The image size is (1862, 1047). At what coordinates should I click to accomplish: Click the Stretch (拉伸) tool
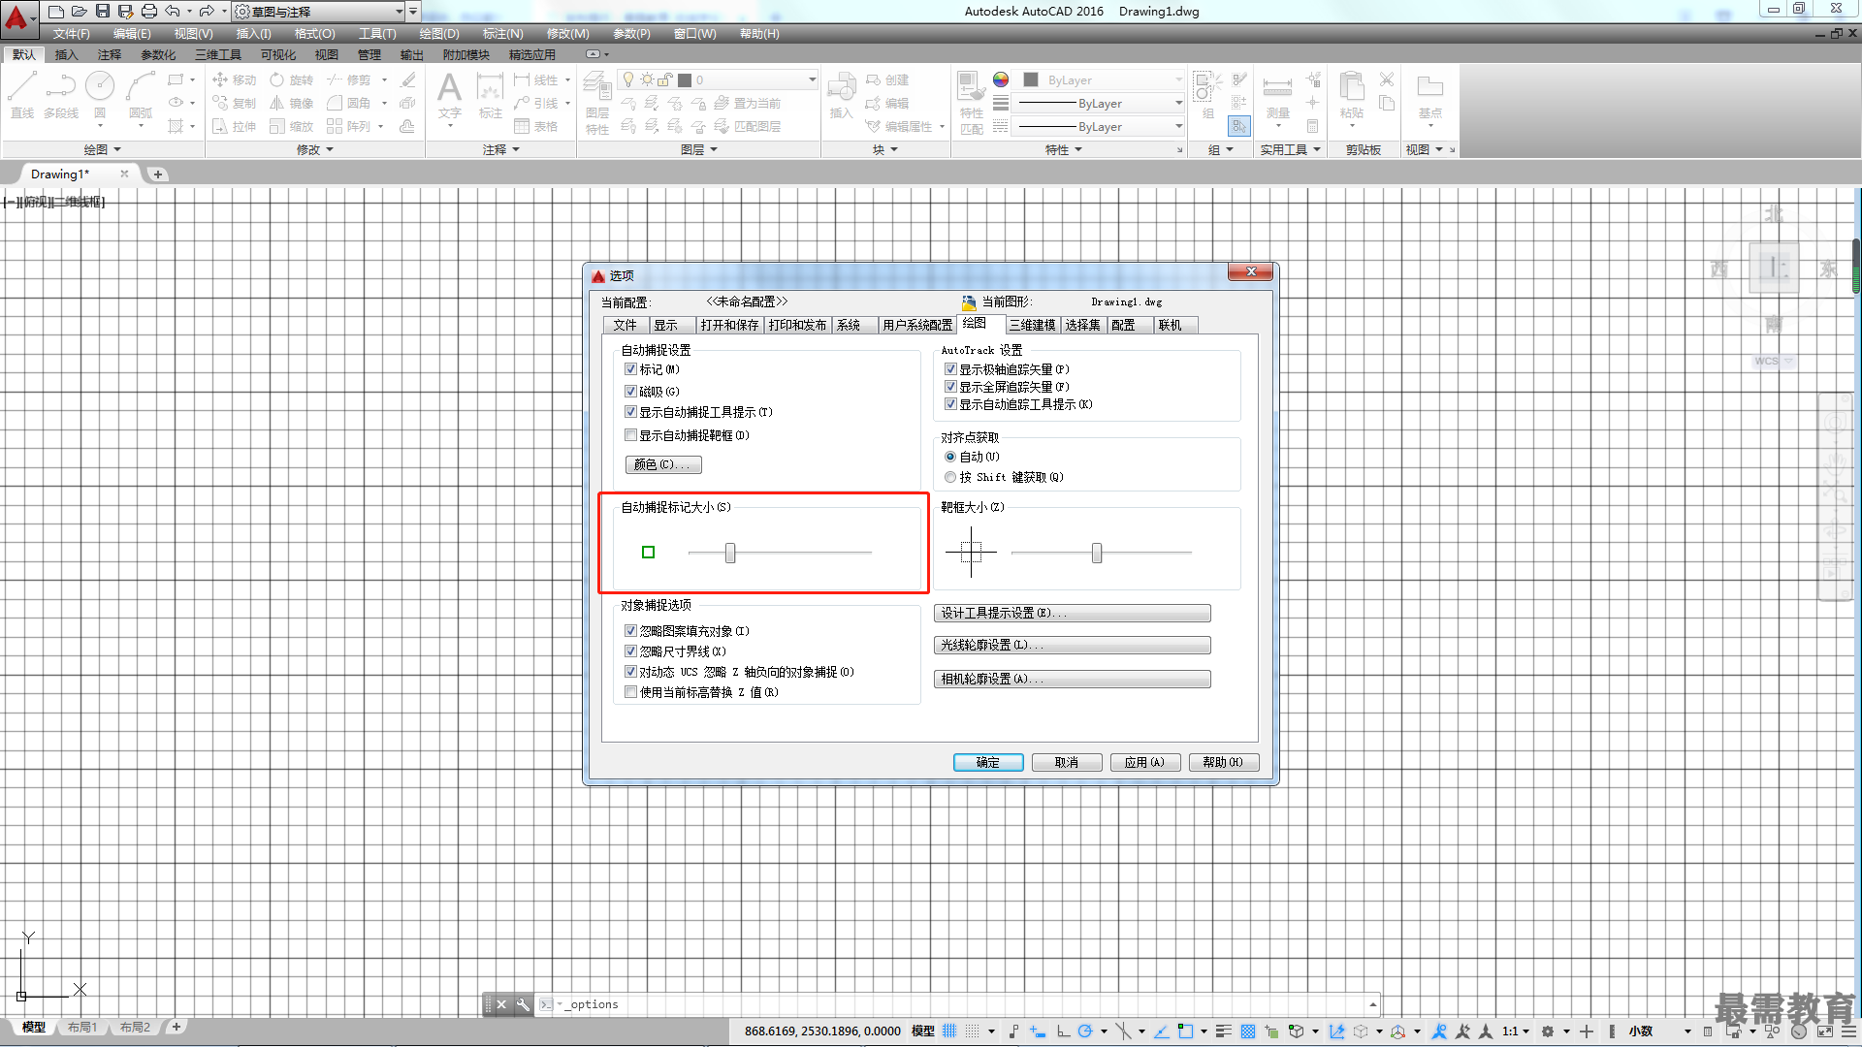pyautogui.click(x=234, y=126)
